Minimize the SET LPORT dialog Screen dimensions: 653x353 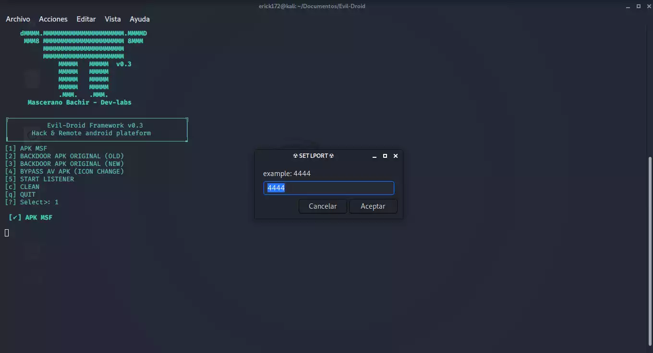(x=375, y=156)
